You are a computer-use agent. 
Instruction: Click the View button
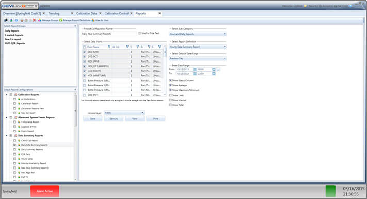135,119
